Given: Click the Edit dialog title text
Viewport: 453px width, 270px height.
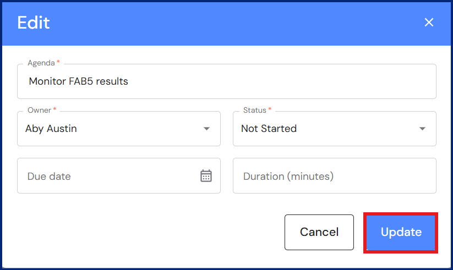Looking at the screenshot, I should pyautogui.click(x=34, y=23).
